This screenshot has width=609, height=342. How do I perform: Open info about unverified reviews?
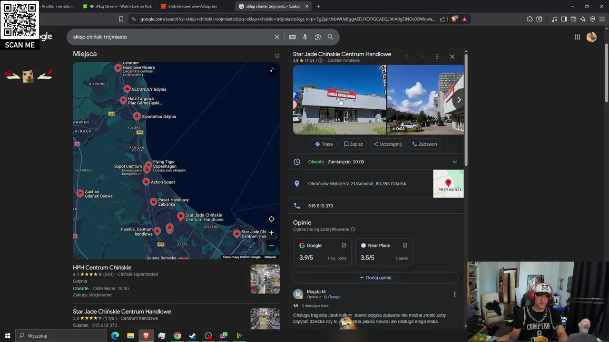tap(353, 229)
